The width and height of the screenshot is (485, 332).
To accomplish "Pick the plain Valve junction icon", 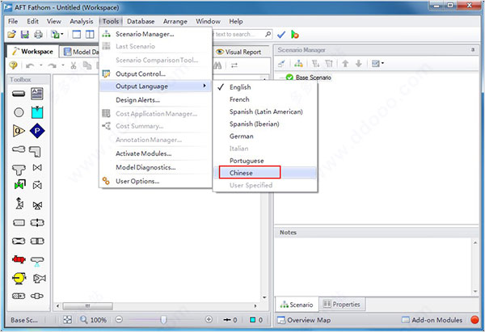I will pyautogui.click(x=37, y=167).
